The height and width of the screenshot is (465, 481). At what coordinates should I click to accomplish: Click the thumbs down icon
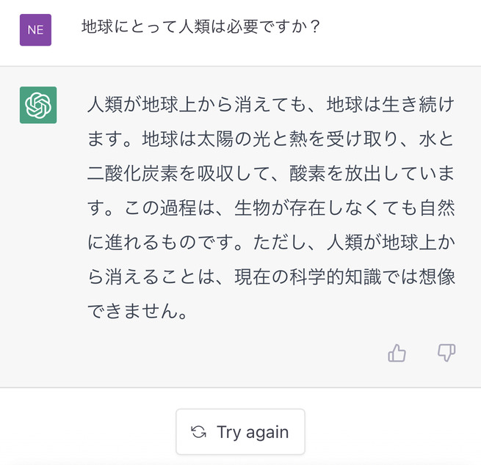pos(446,353)
